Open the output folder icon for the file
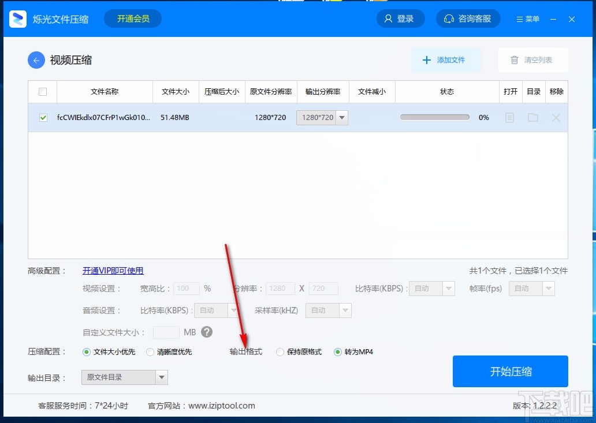Image resolution: width=596 pixels, height=423 pixels. (533, 118)
